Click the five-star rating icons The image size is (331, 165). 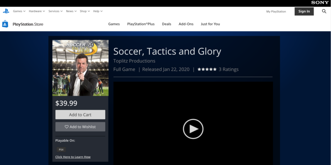[207, 69]
